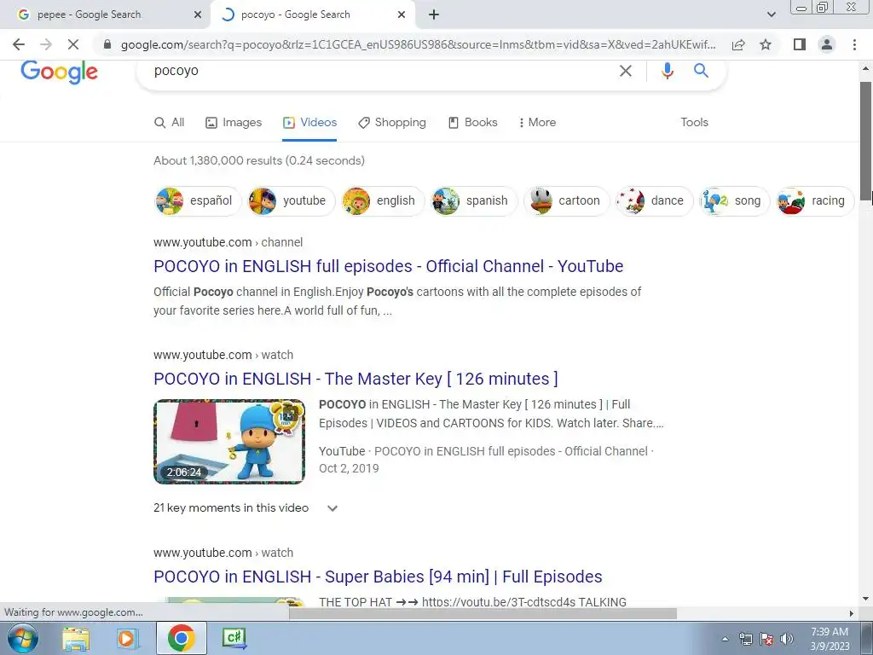Select the Videos tab

[309, 123]
